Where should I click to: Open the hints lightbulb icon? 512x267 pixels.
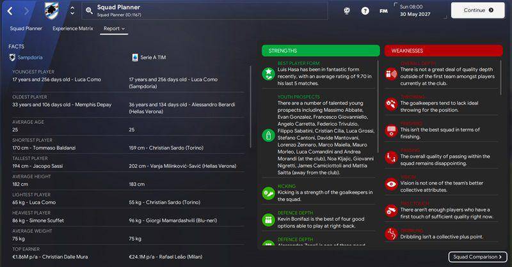coord(347,11)
